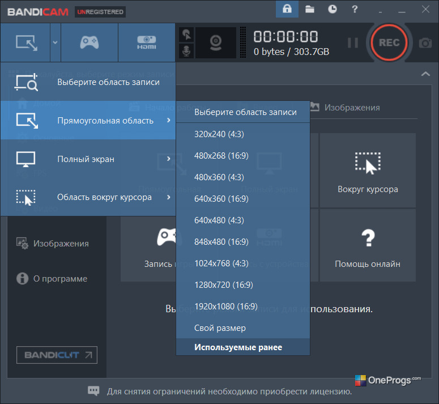Pick the 640x360 (16:9) size

tap(243, 199)
